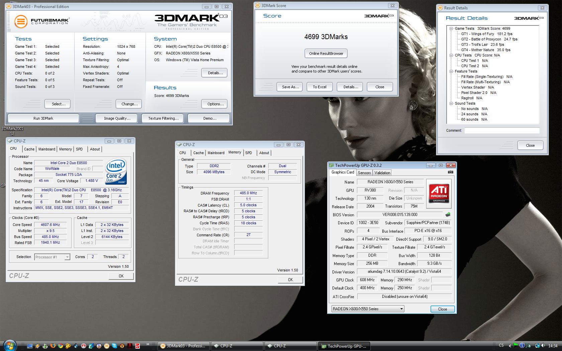The width and height of the screenshot is (562, 351).
Task: Click the disc icon in quick launch
Action: pyautogui.click(x=99, y=346)
